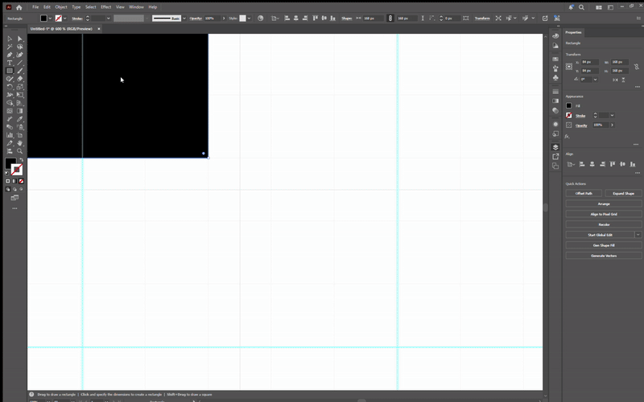Click the Offset Path button
This screenshot has width=644, height=402.
point(584,193)
